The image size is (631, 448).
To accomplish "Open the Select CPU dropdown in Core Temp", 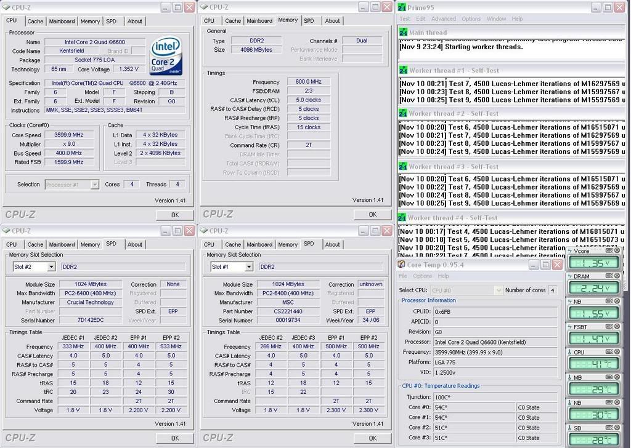I will pyautogui.click(x=498, y=290).
